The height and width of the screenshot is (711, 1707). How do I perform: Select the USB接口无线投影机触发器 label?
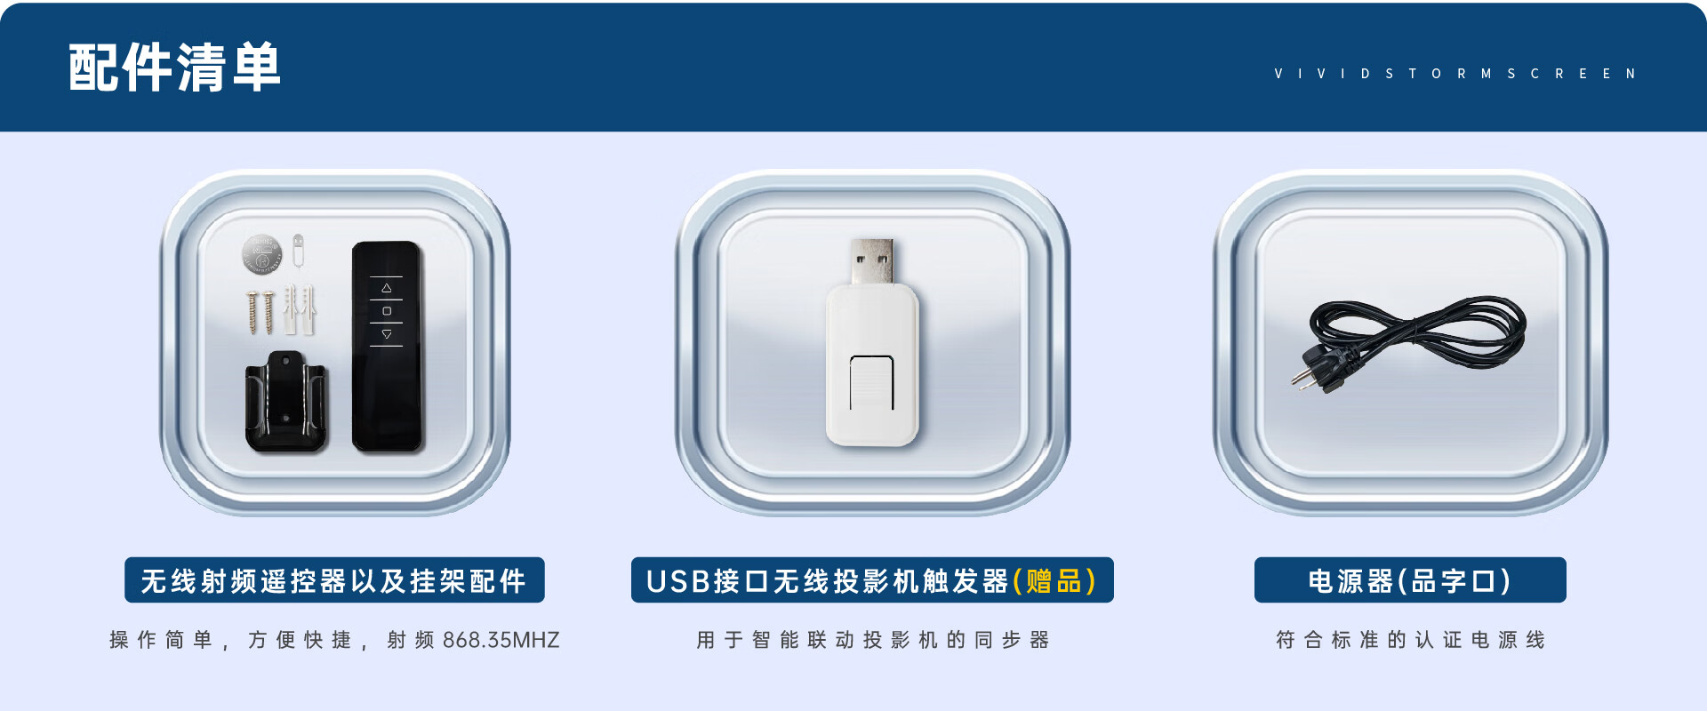tap(828, 581)
